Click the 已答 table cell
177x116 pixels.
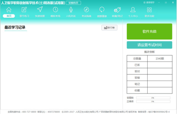[137, 65]
